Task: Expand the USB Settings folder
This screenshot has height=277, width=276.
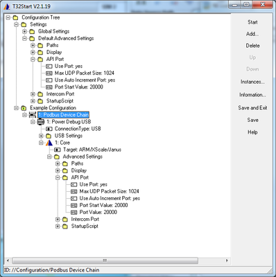Action: tap(41, 136)
